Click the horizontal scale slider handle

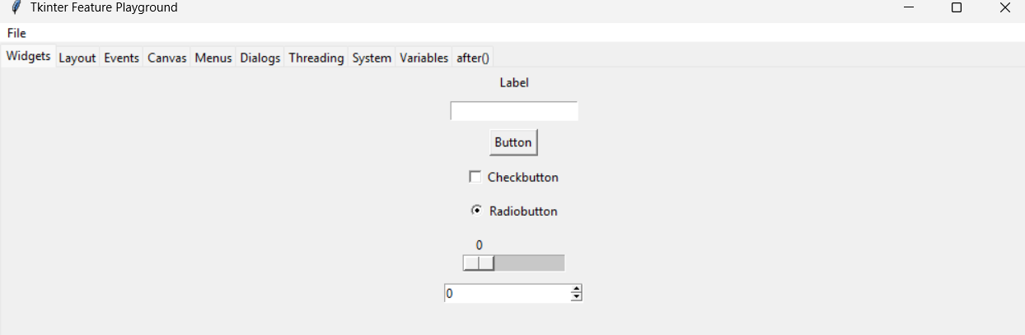point(479,263)
